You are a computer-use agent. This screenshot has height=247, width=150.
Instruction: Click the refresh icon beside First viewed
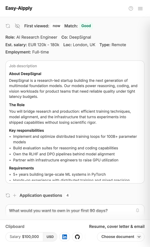(8, 26)
